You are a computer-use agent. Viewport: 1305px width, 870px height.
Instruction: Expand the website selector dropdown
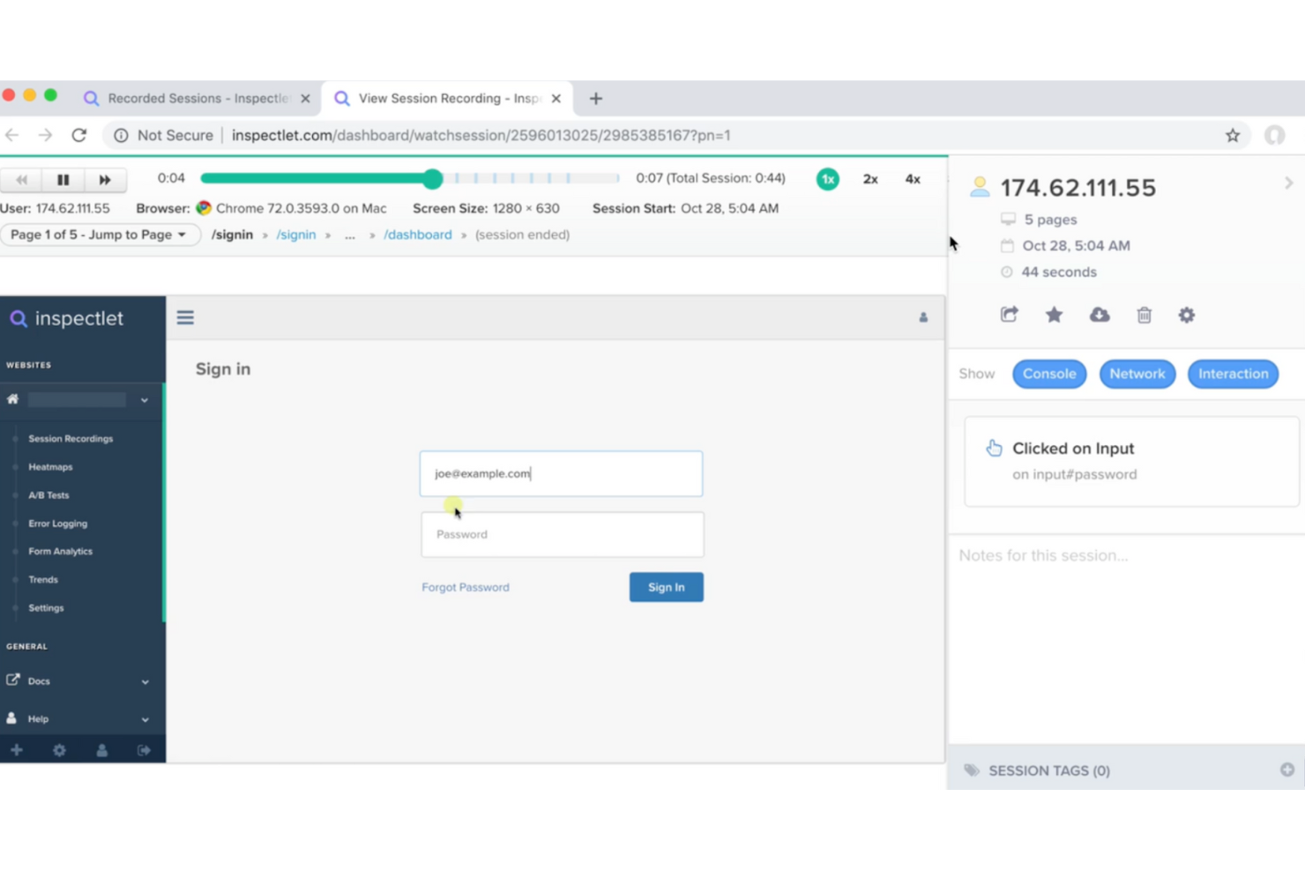coord(145,400)
